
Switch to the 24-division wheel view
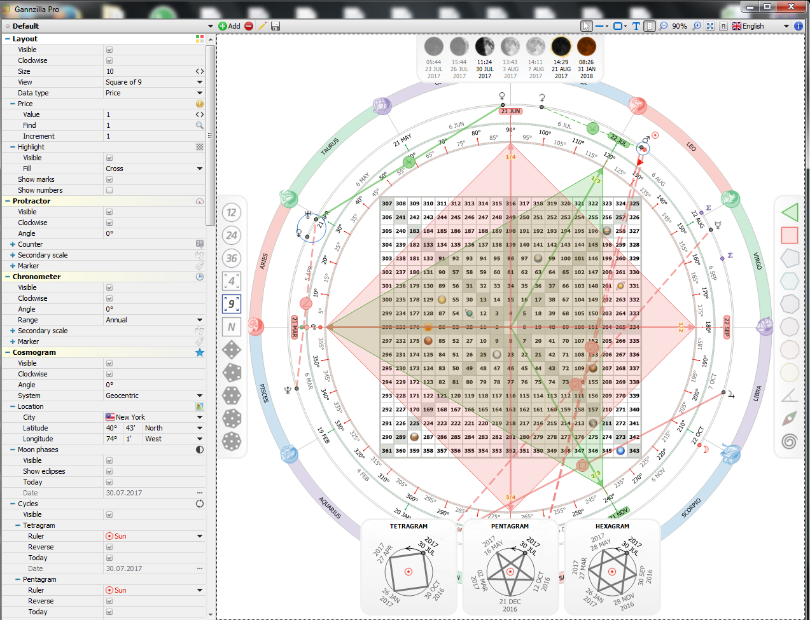pyautogui.click(x=232, y=235)
